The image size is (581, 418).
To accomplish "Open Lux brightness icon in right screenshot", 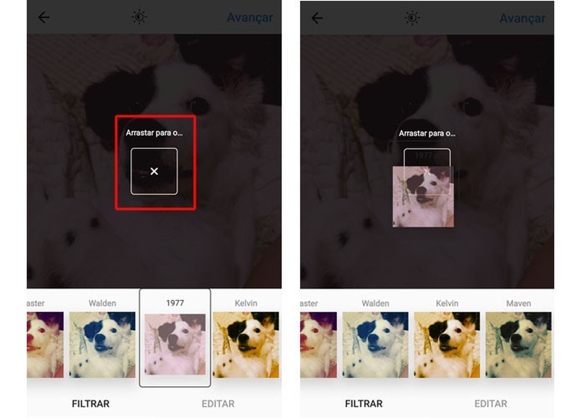I will (412, 18).
